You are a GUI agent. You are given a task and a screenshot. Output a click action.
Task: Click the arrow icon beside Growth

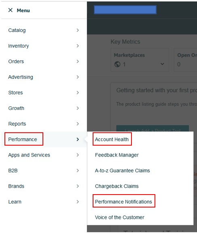78,108
